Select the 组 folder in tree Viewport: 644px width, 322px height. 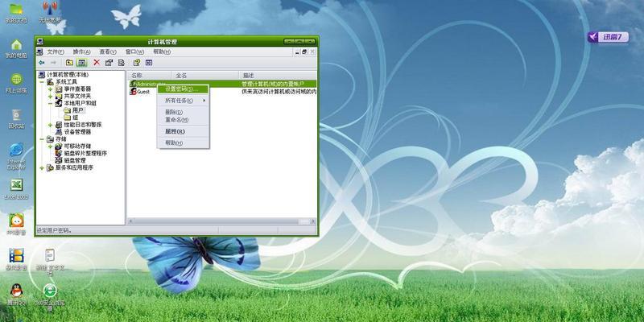point(75,118)
